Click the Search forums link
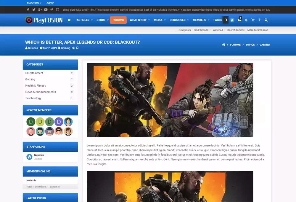Viewport: 296px width, 202px height. 236,30
